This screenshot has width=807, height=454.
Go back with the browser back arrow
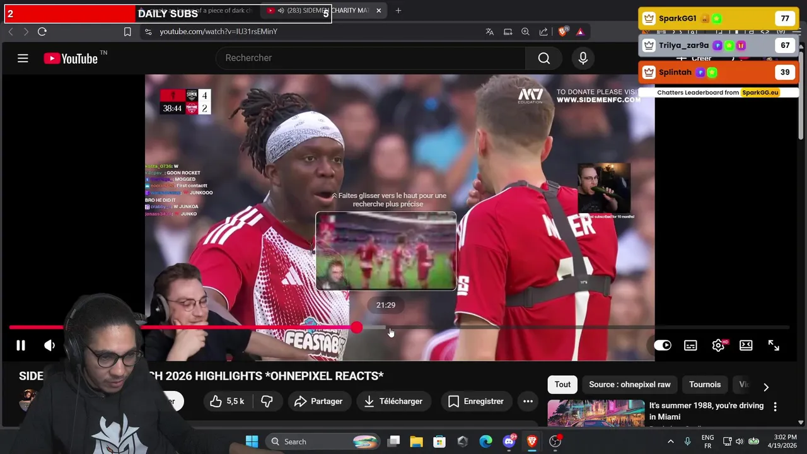[11, 32]
